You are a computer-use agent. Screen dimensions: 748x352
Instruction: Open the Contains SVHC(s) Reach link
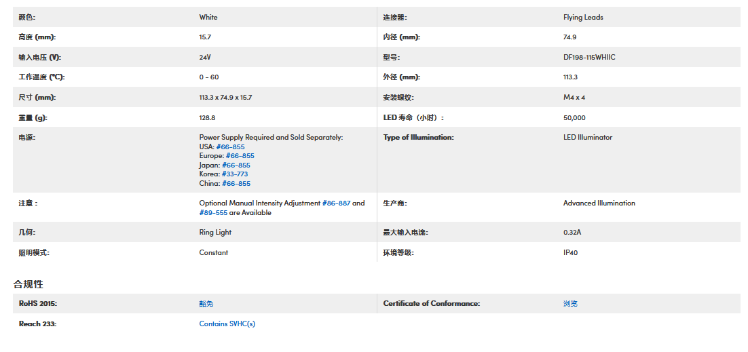coord(227,324)
